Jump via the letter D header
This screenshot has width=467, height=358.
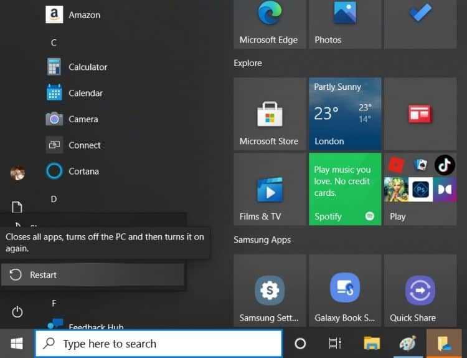click(54, 199)
